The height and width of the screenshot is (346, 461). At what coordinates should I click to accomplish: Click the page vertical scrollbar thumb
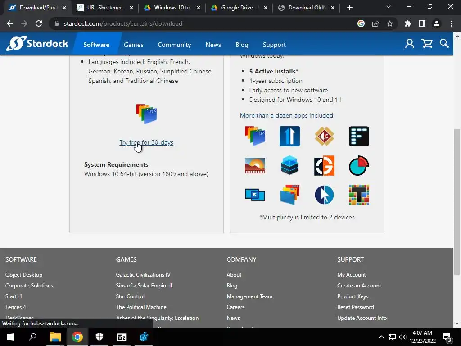(x=457, y=201)
